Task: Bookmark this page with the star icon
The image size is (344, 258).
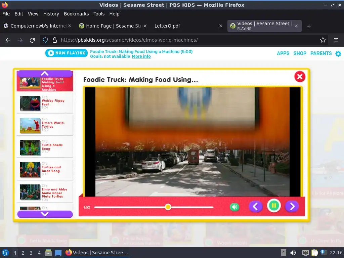Action: point(323,40)
